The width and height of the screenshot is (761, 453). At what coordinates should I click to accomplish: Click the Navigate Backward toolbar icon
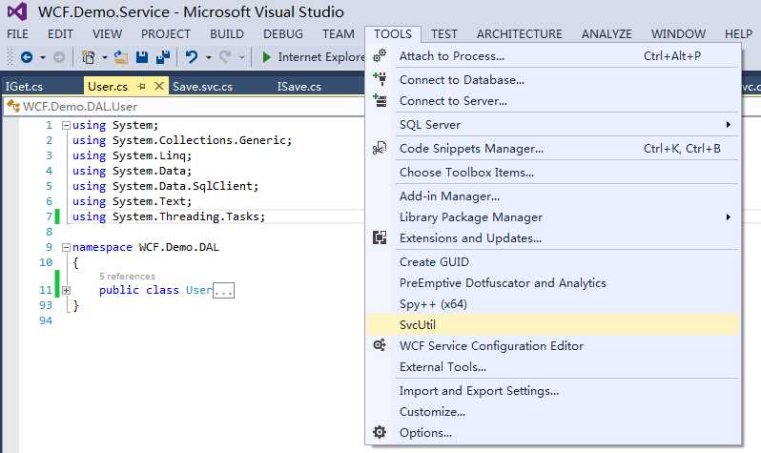tap(26, 58)
